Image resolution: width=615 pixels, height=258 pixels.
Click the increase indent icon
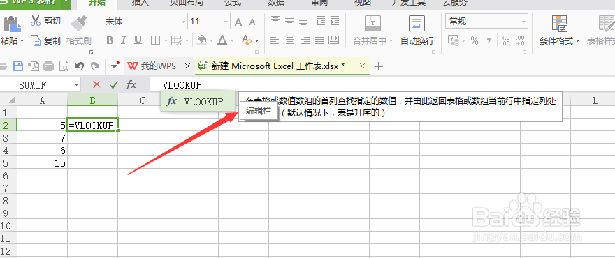(x=334, y=21)
